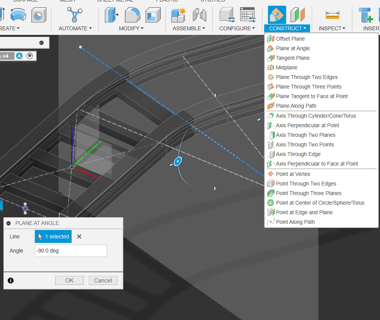Expand the Configure dropdown

point(237,28)
